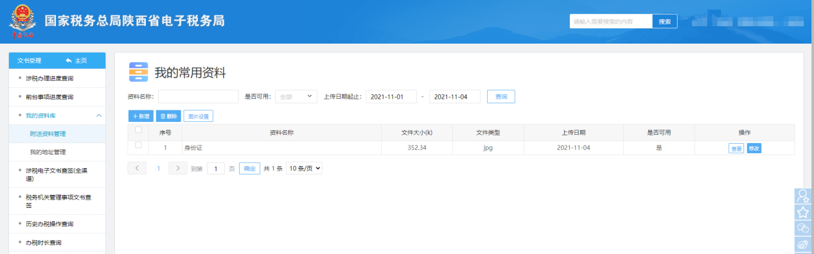Click the 搜索 button in the header
Viewport: 814px width, 254px height.
click(666, 21)
